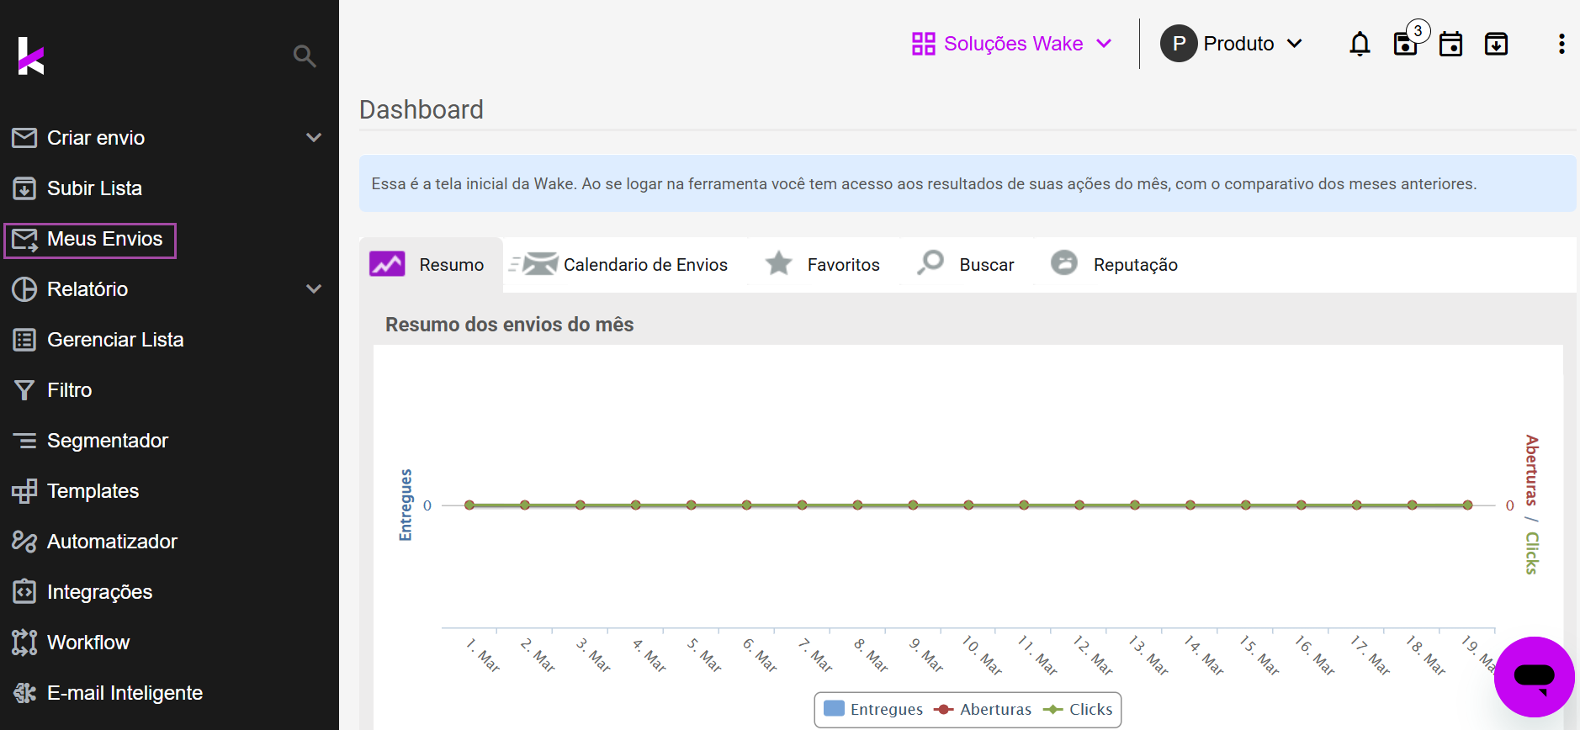
Task: Click the Gerenciar Lista list icon
Action: coord(24,339)
